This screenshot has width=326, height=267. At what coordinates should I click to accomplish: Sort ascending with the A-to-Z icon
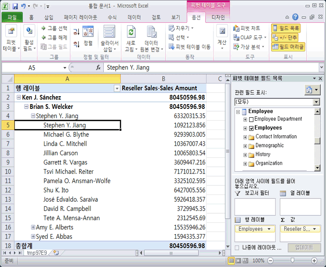click(76, 32)
